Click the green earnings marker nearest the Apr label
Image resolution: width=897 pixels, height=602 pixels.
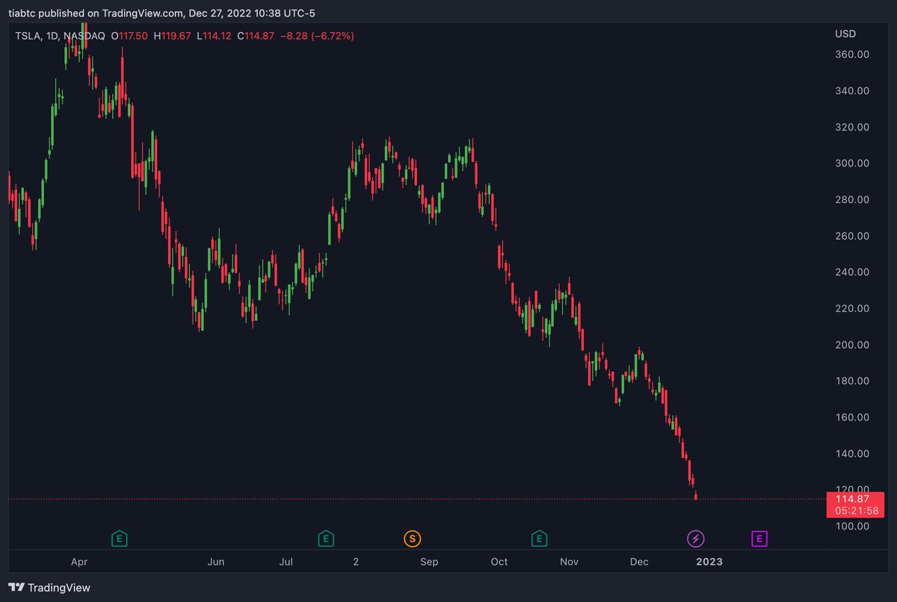[x=119, y=538]
